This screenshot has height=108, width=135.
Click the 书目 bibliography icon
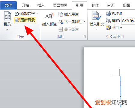(x=108, y=28)
